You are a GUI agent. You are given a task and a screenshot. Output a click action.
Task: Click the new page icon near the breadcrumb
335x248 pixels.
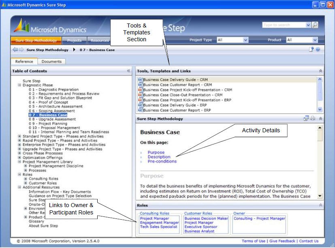311,49
